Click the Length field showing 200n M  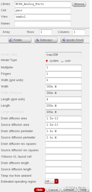tap(63, 106)
